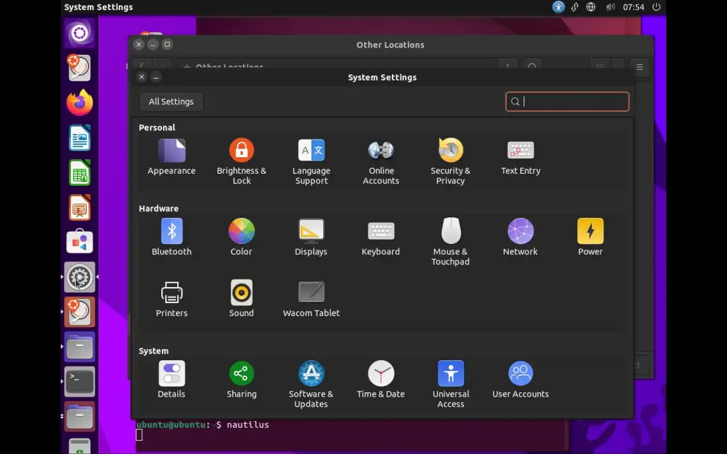This screenshot has height=454, width=727.
Task: Click the Ubuntu dash launcher icon
Action: [80, 33]
